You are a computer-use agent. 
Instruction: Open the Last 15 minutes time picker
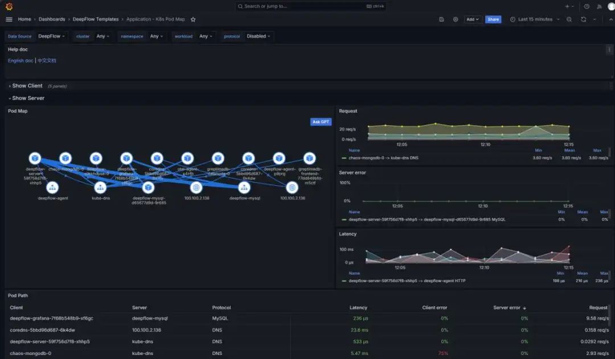[x=535, y=19]
